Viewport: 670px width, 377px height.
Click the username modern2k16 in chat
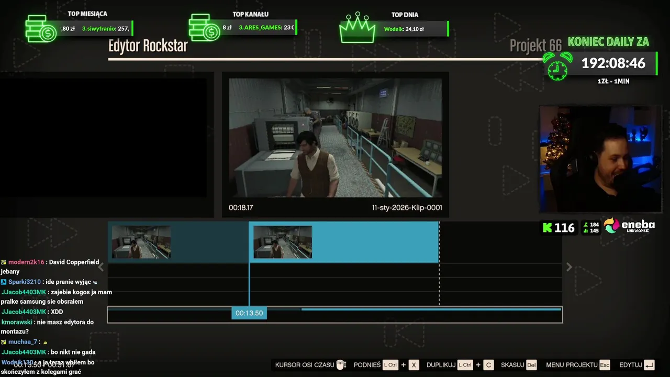tap(26, 262)
